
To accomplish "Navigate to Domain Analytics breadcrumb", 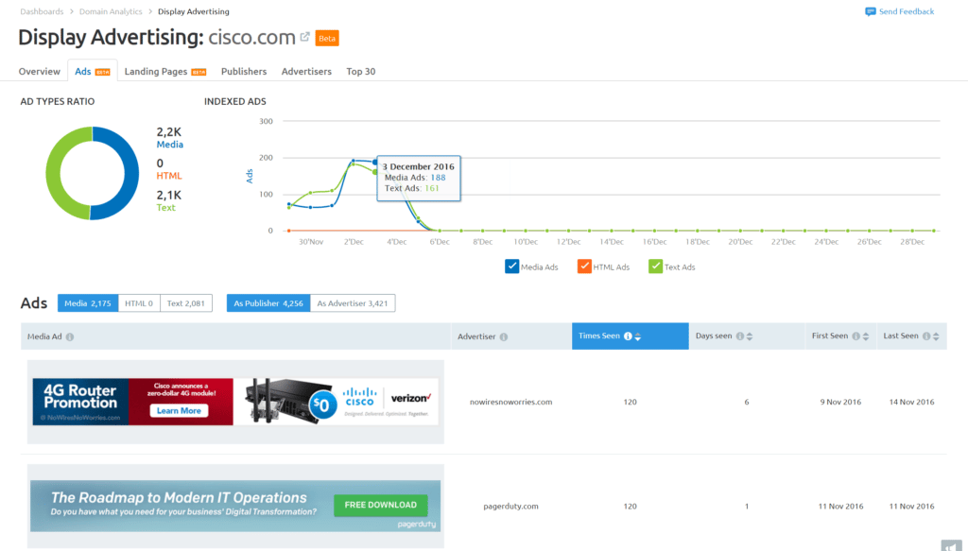I will coord(111,11).
